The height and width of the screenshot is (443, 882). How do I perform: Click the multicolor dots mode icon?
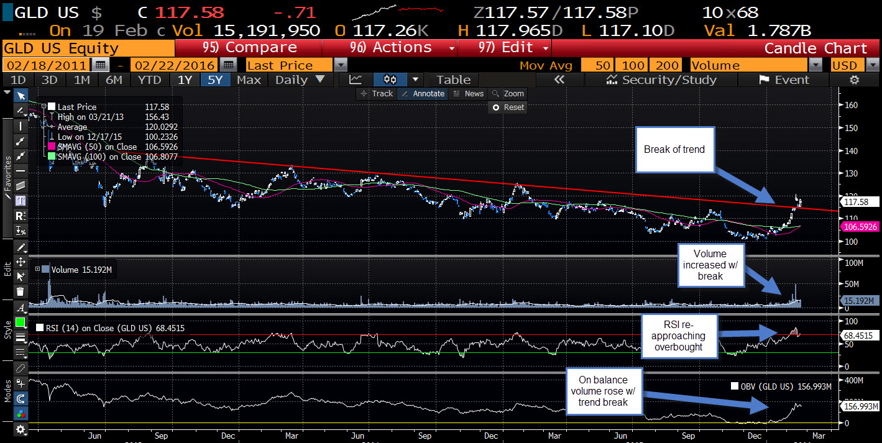pos(21,413)
